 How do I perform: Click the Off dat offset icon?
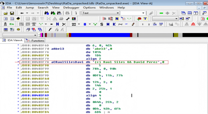click(x=74, y=24)
